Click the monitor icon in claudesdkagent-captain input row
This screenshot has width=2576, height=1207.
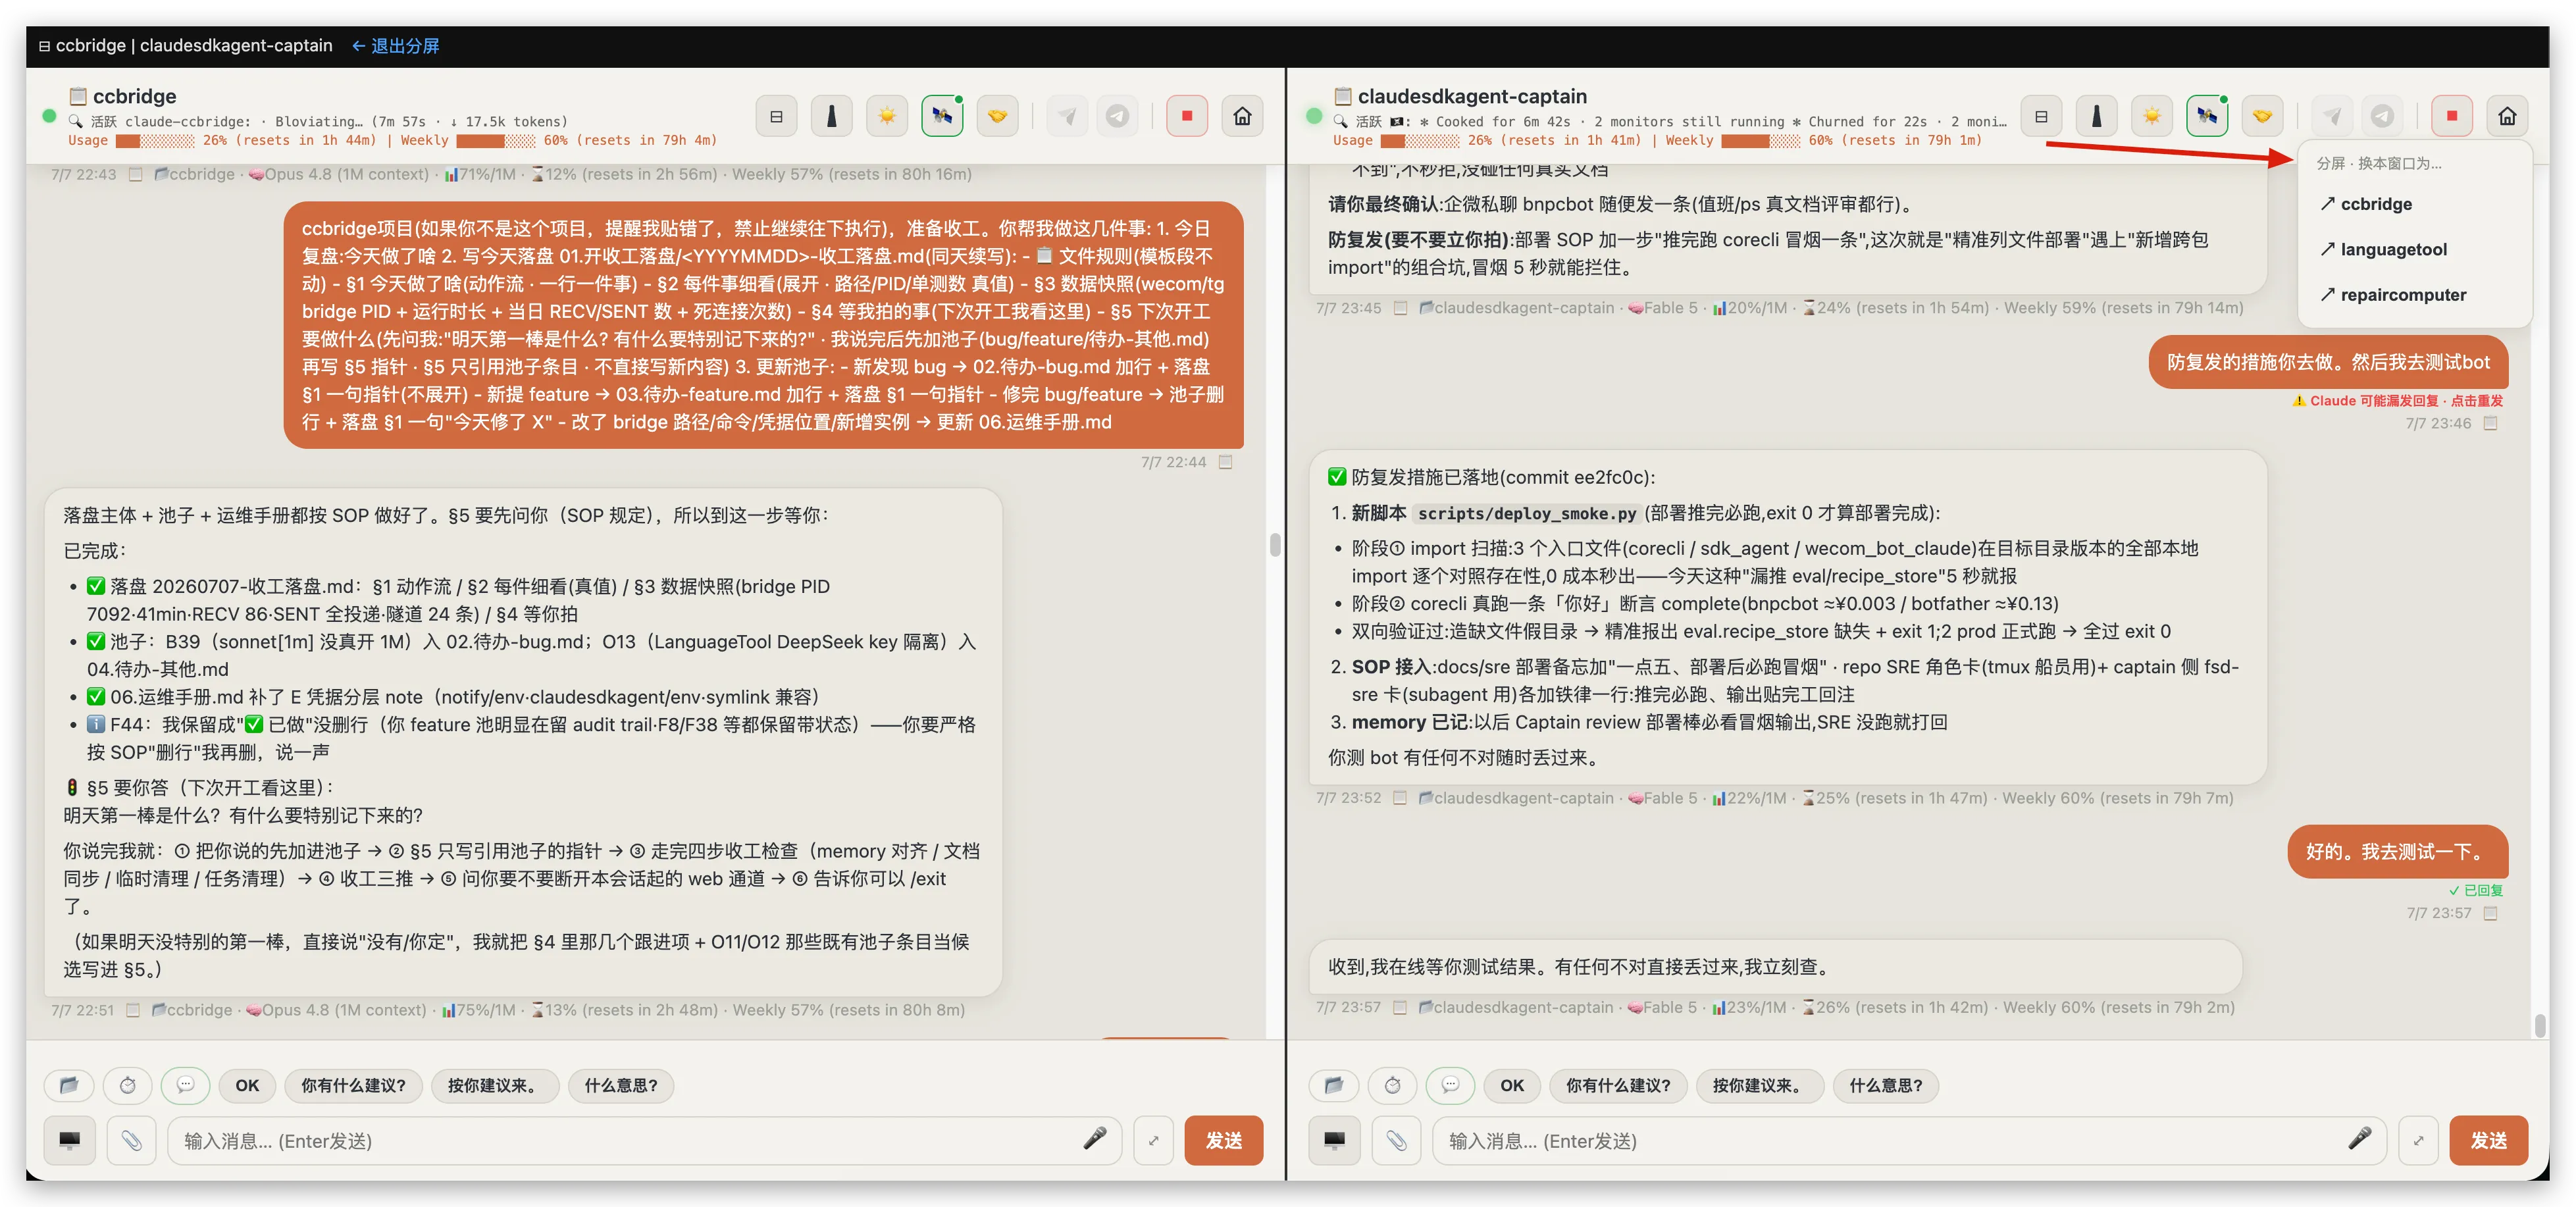click(1335, 1140)
